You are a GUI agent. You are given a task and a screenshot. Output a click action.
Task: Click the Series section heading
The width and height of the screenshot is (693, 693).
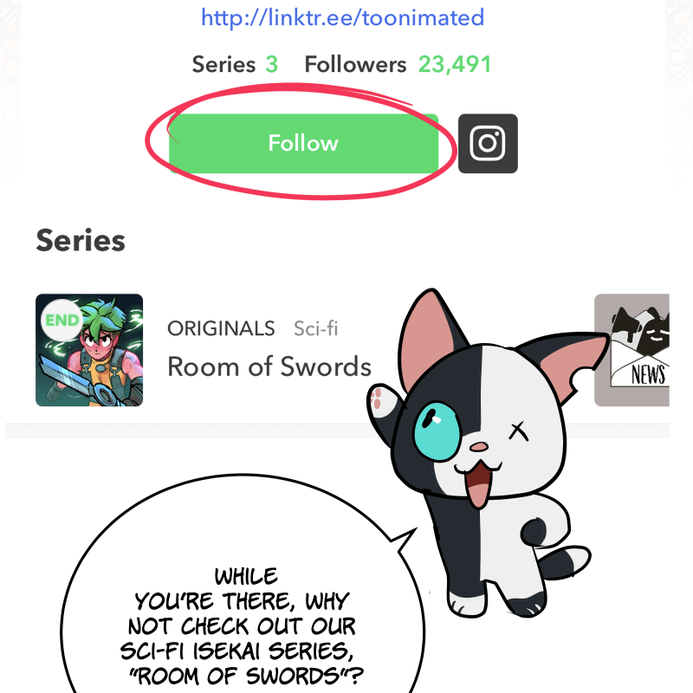coord(81,241)
